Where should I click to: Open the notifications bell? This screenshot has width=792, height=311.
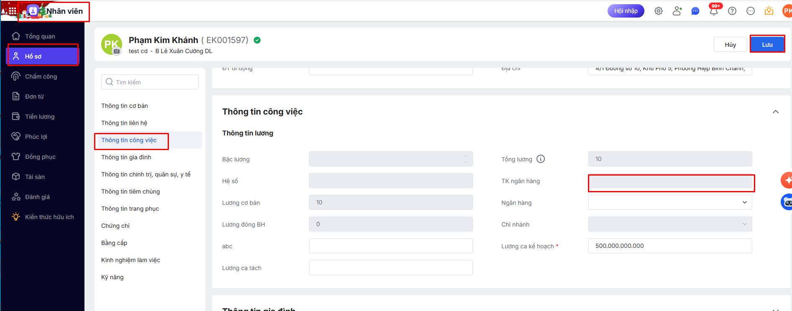point(714,11)
